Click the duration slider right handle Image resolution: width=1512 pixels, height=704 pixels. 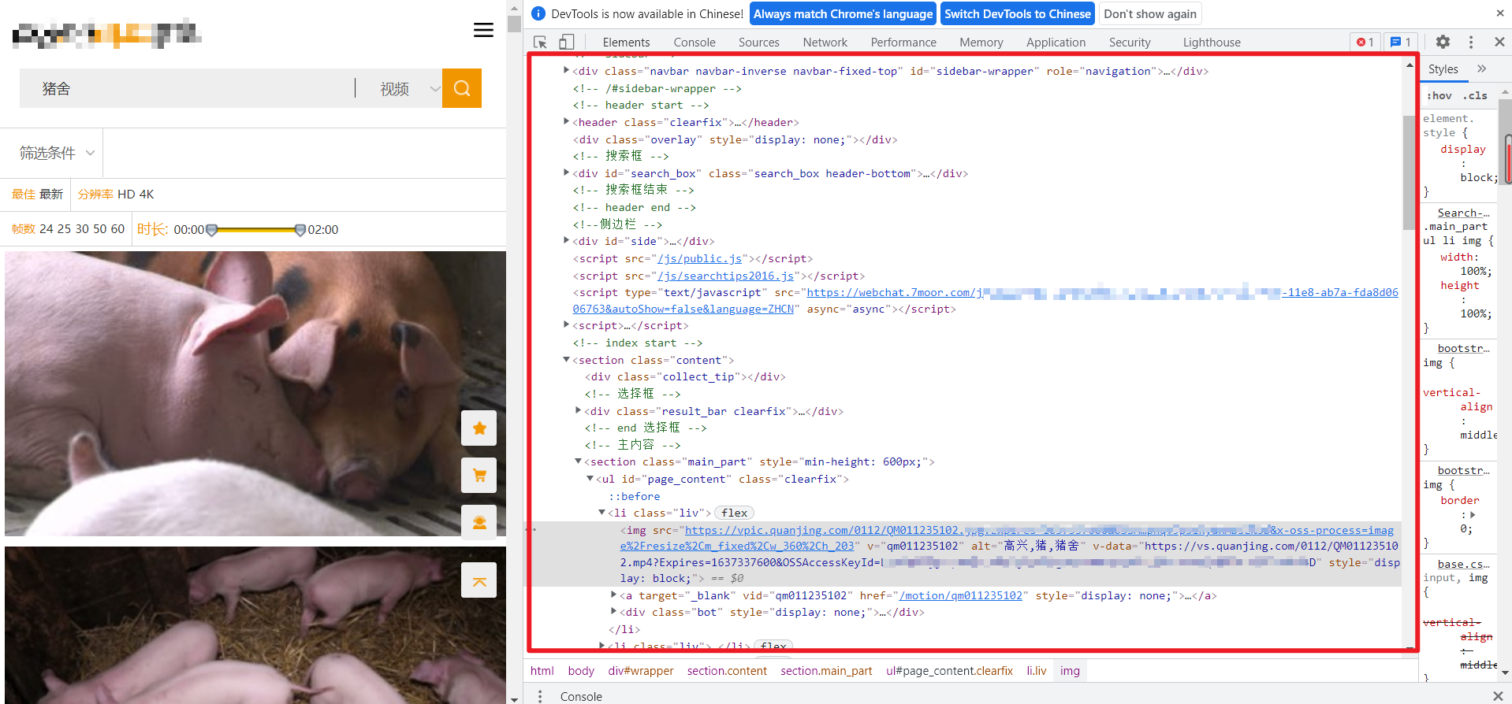coord(300,230)
